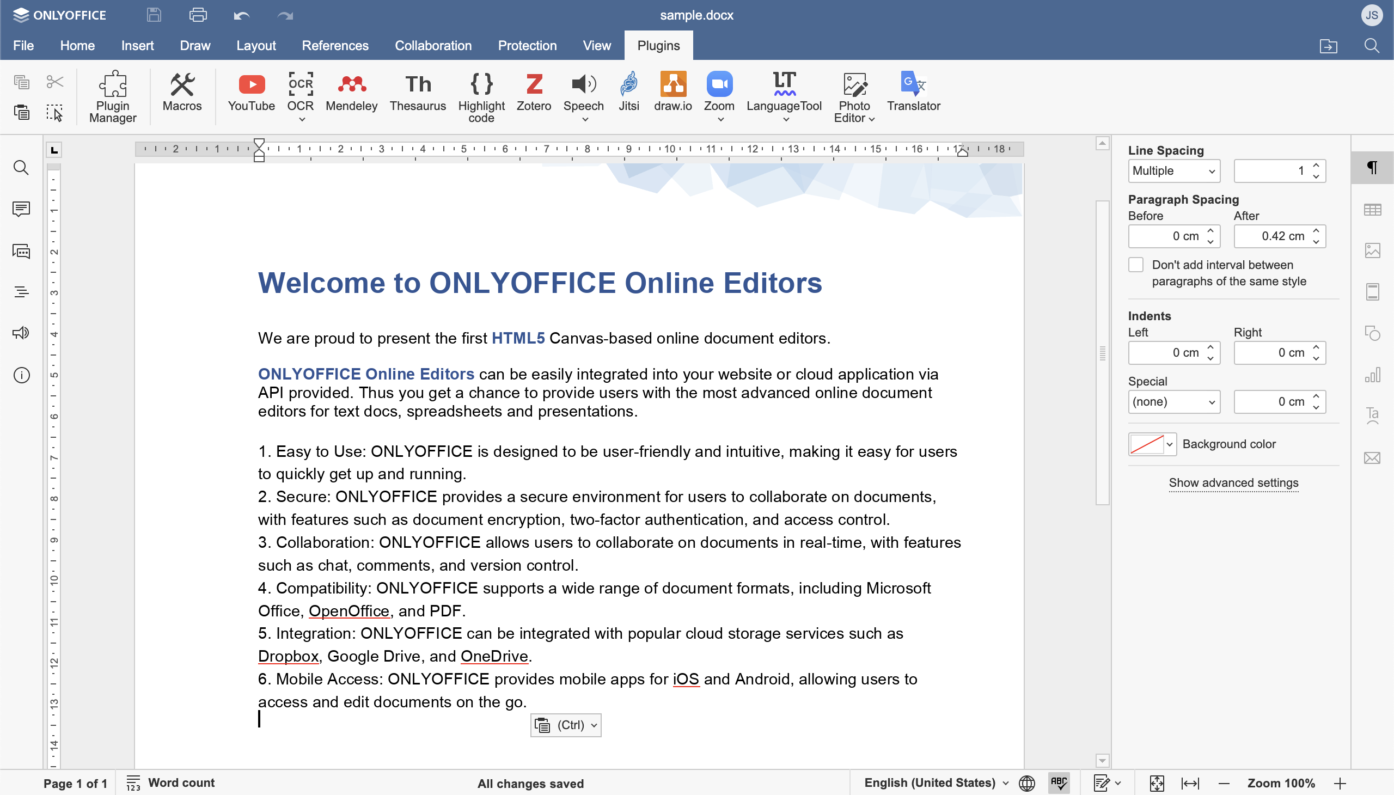The height and width of the screenshot is (795, 1394).
Task: Open the Mendeley plugin
Action: tap(351, 91)
